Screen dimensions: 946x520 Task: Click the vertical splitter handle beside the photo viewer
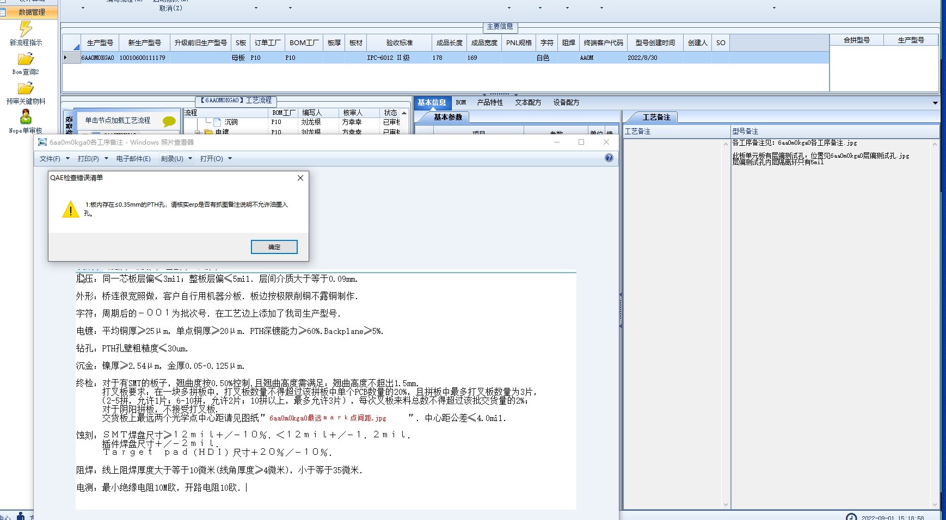[621, 310]
